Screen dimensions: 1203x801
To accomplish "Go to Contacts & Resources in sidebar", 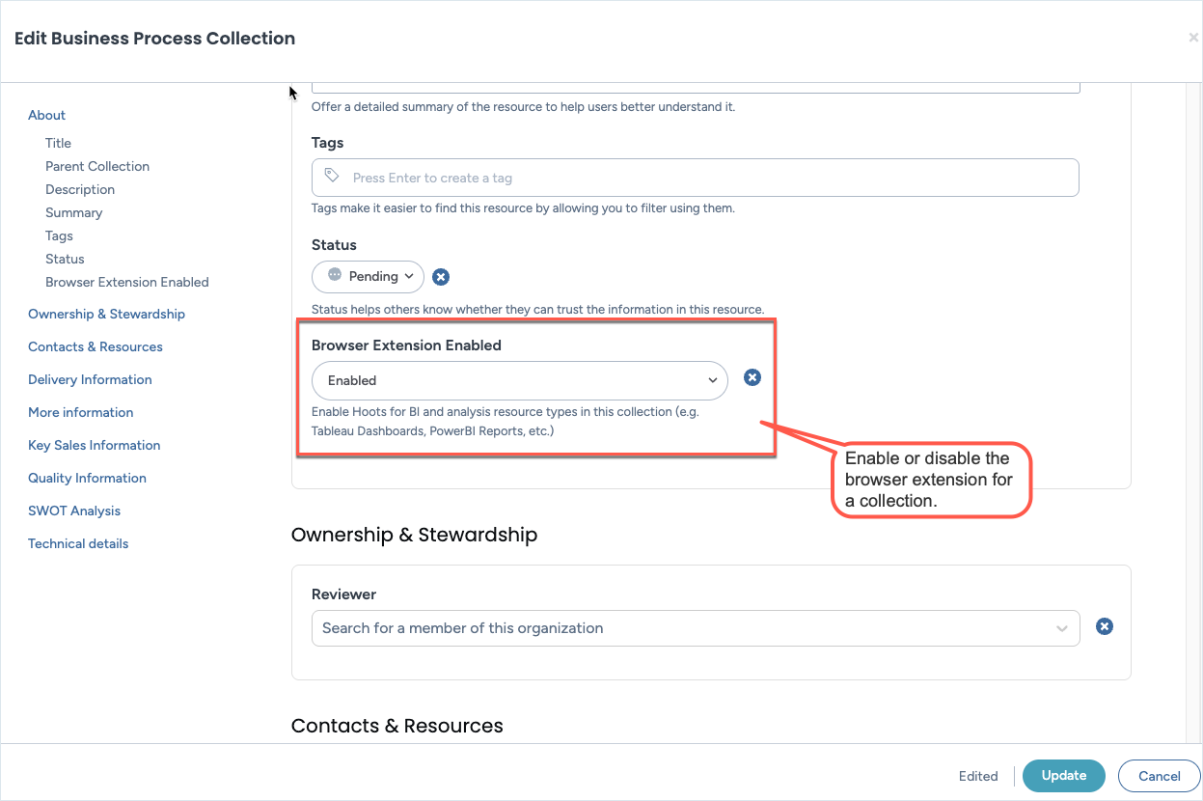I will (x=95, y=346).
